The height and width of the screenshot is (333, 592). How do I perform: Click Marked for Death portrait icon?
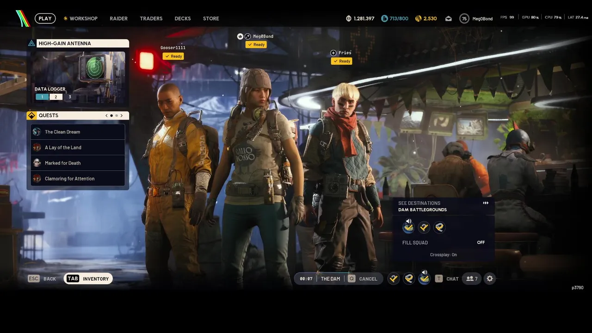[x=37, y=163]
